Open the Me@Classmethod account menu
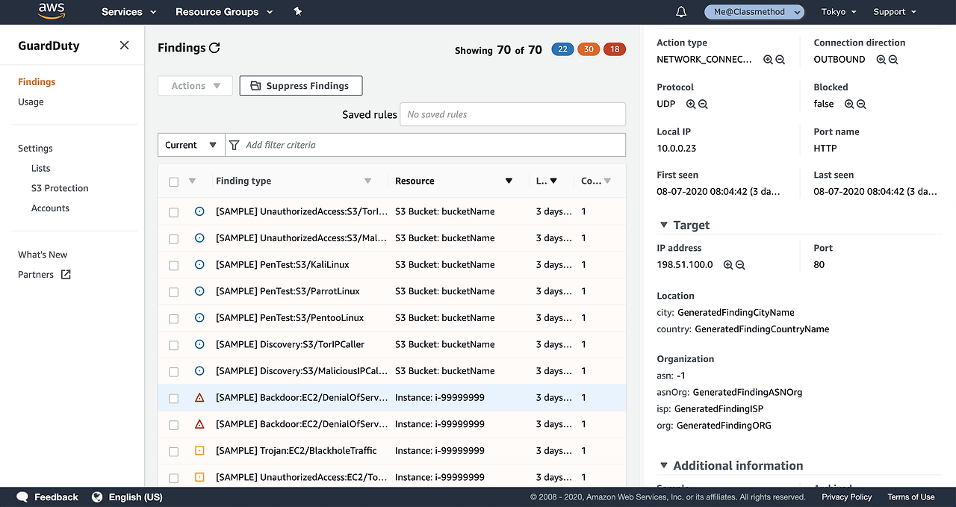Image resolution: width=956 pixels, height=507 pixels. tap(754, 12)
